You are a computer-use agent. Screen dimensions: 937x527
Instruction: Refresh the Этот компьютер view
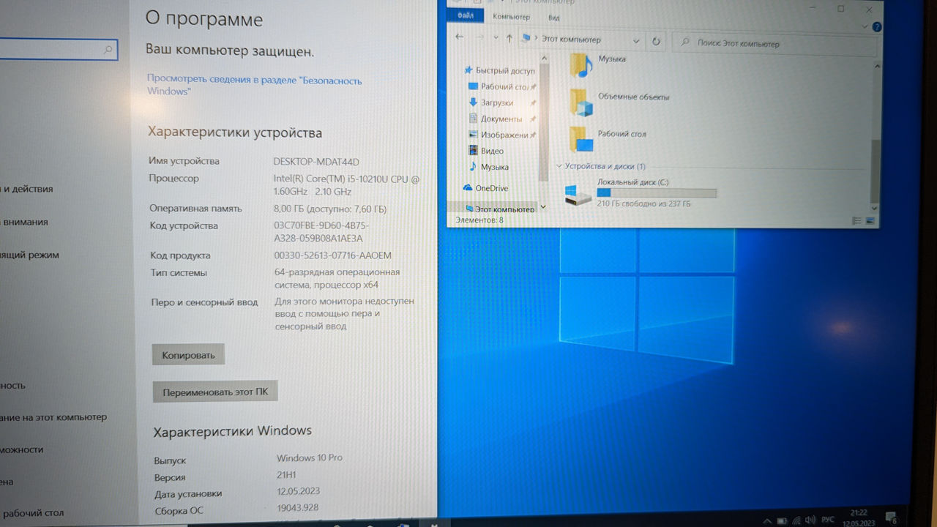tap(656, 42)
